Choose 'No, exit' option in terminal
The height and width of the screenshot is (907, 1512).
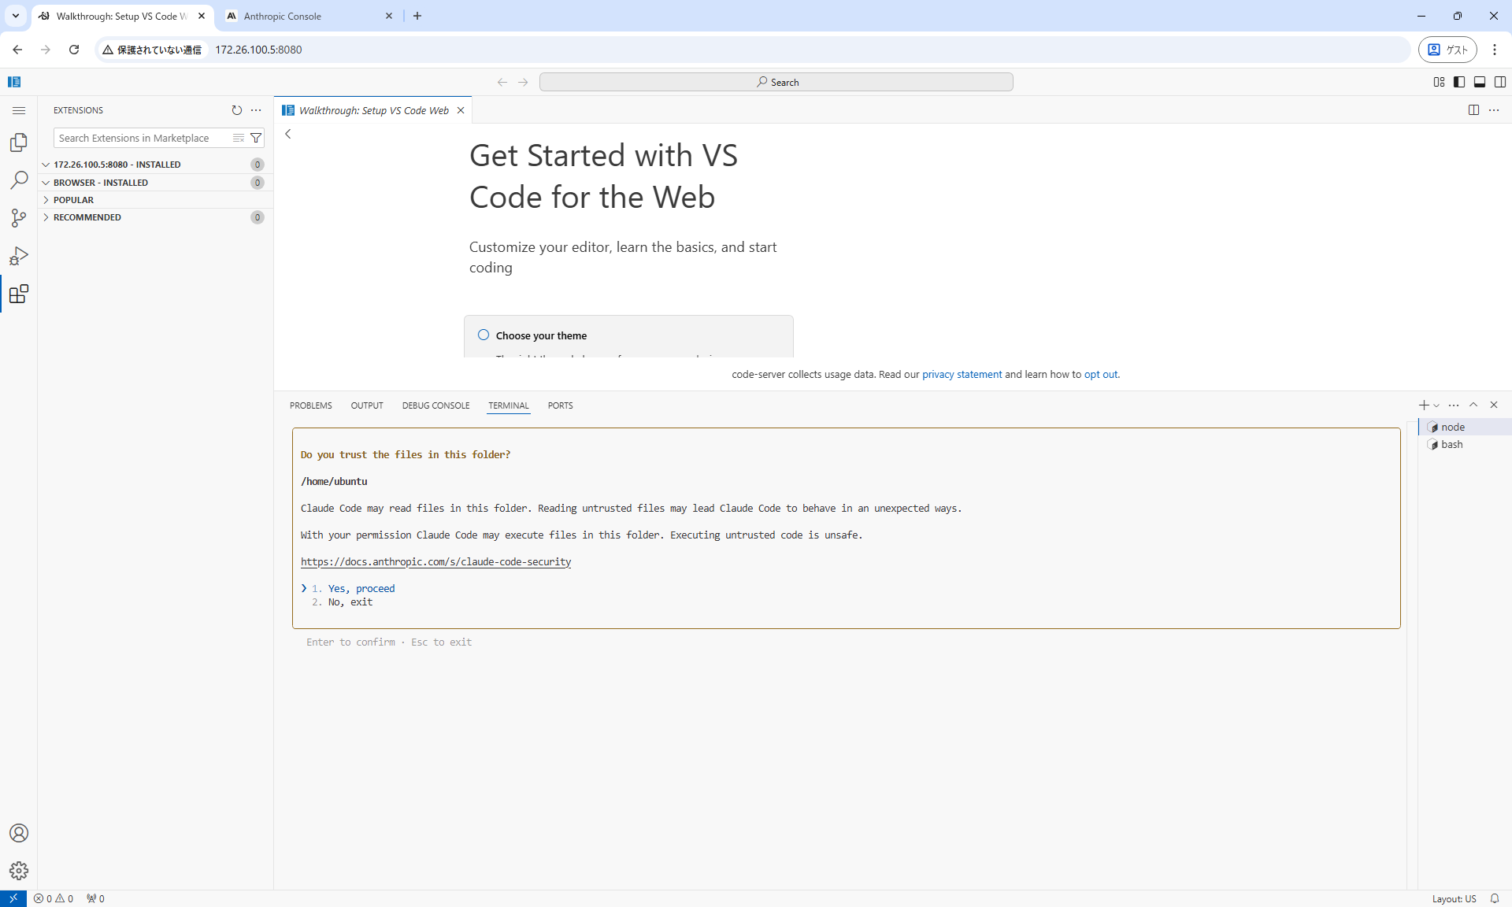pyautogui.click(x=350, y=602)
